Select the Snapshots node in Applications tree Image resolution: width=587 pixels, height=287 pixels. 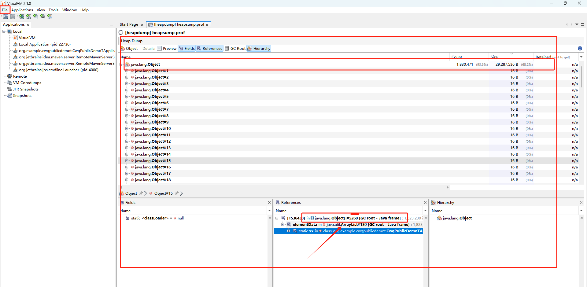pyautogui.click(x=22, y=96)
